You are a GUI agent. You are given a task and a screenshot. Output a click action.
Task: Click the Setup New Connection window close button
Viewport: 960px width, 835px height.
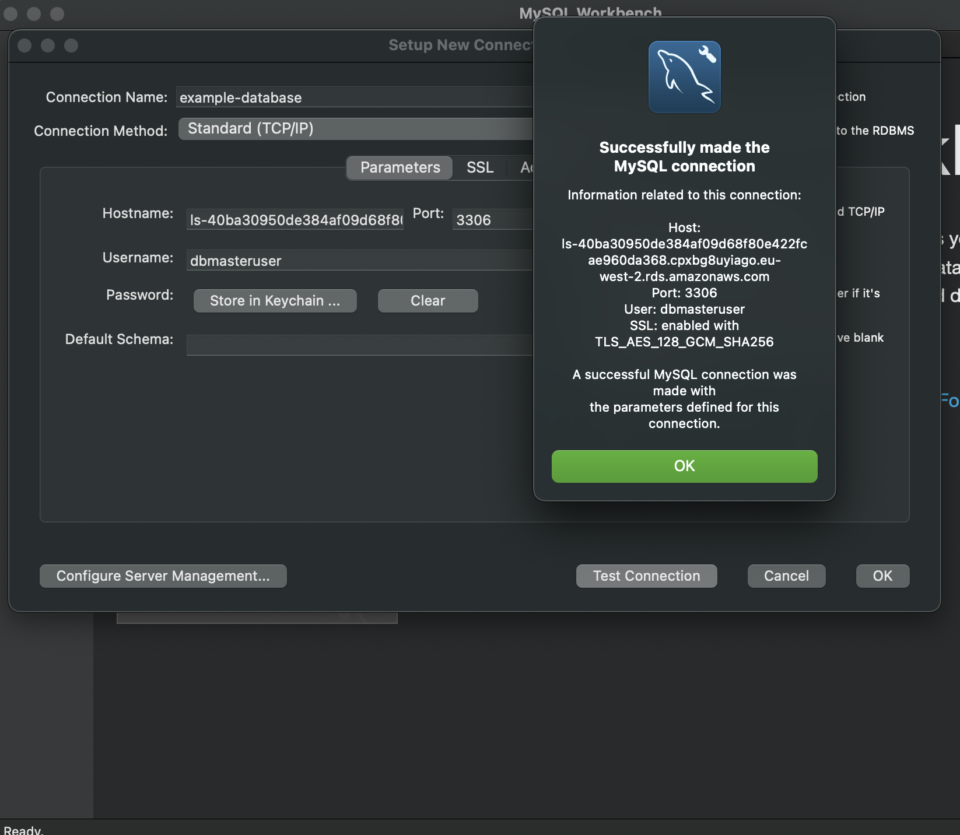point(24,45)
